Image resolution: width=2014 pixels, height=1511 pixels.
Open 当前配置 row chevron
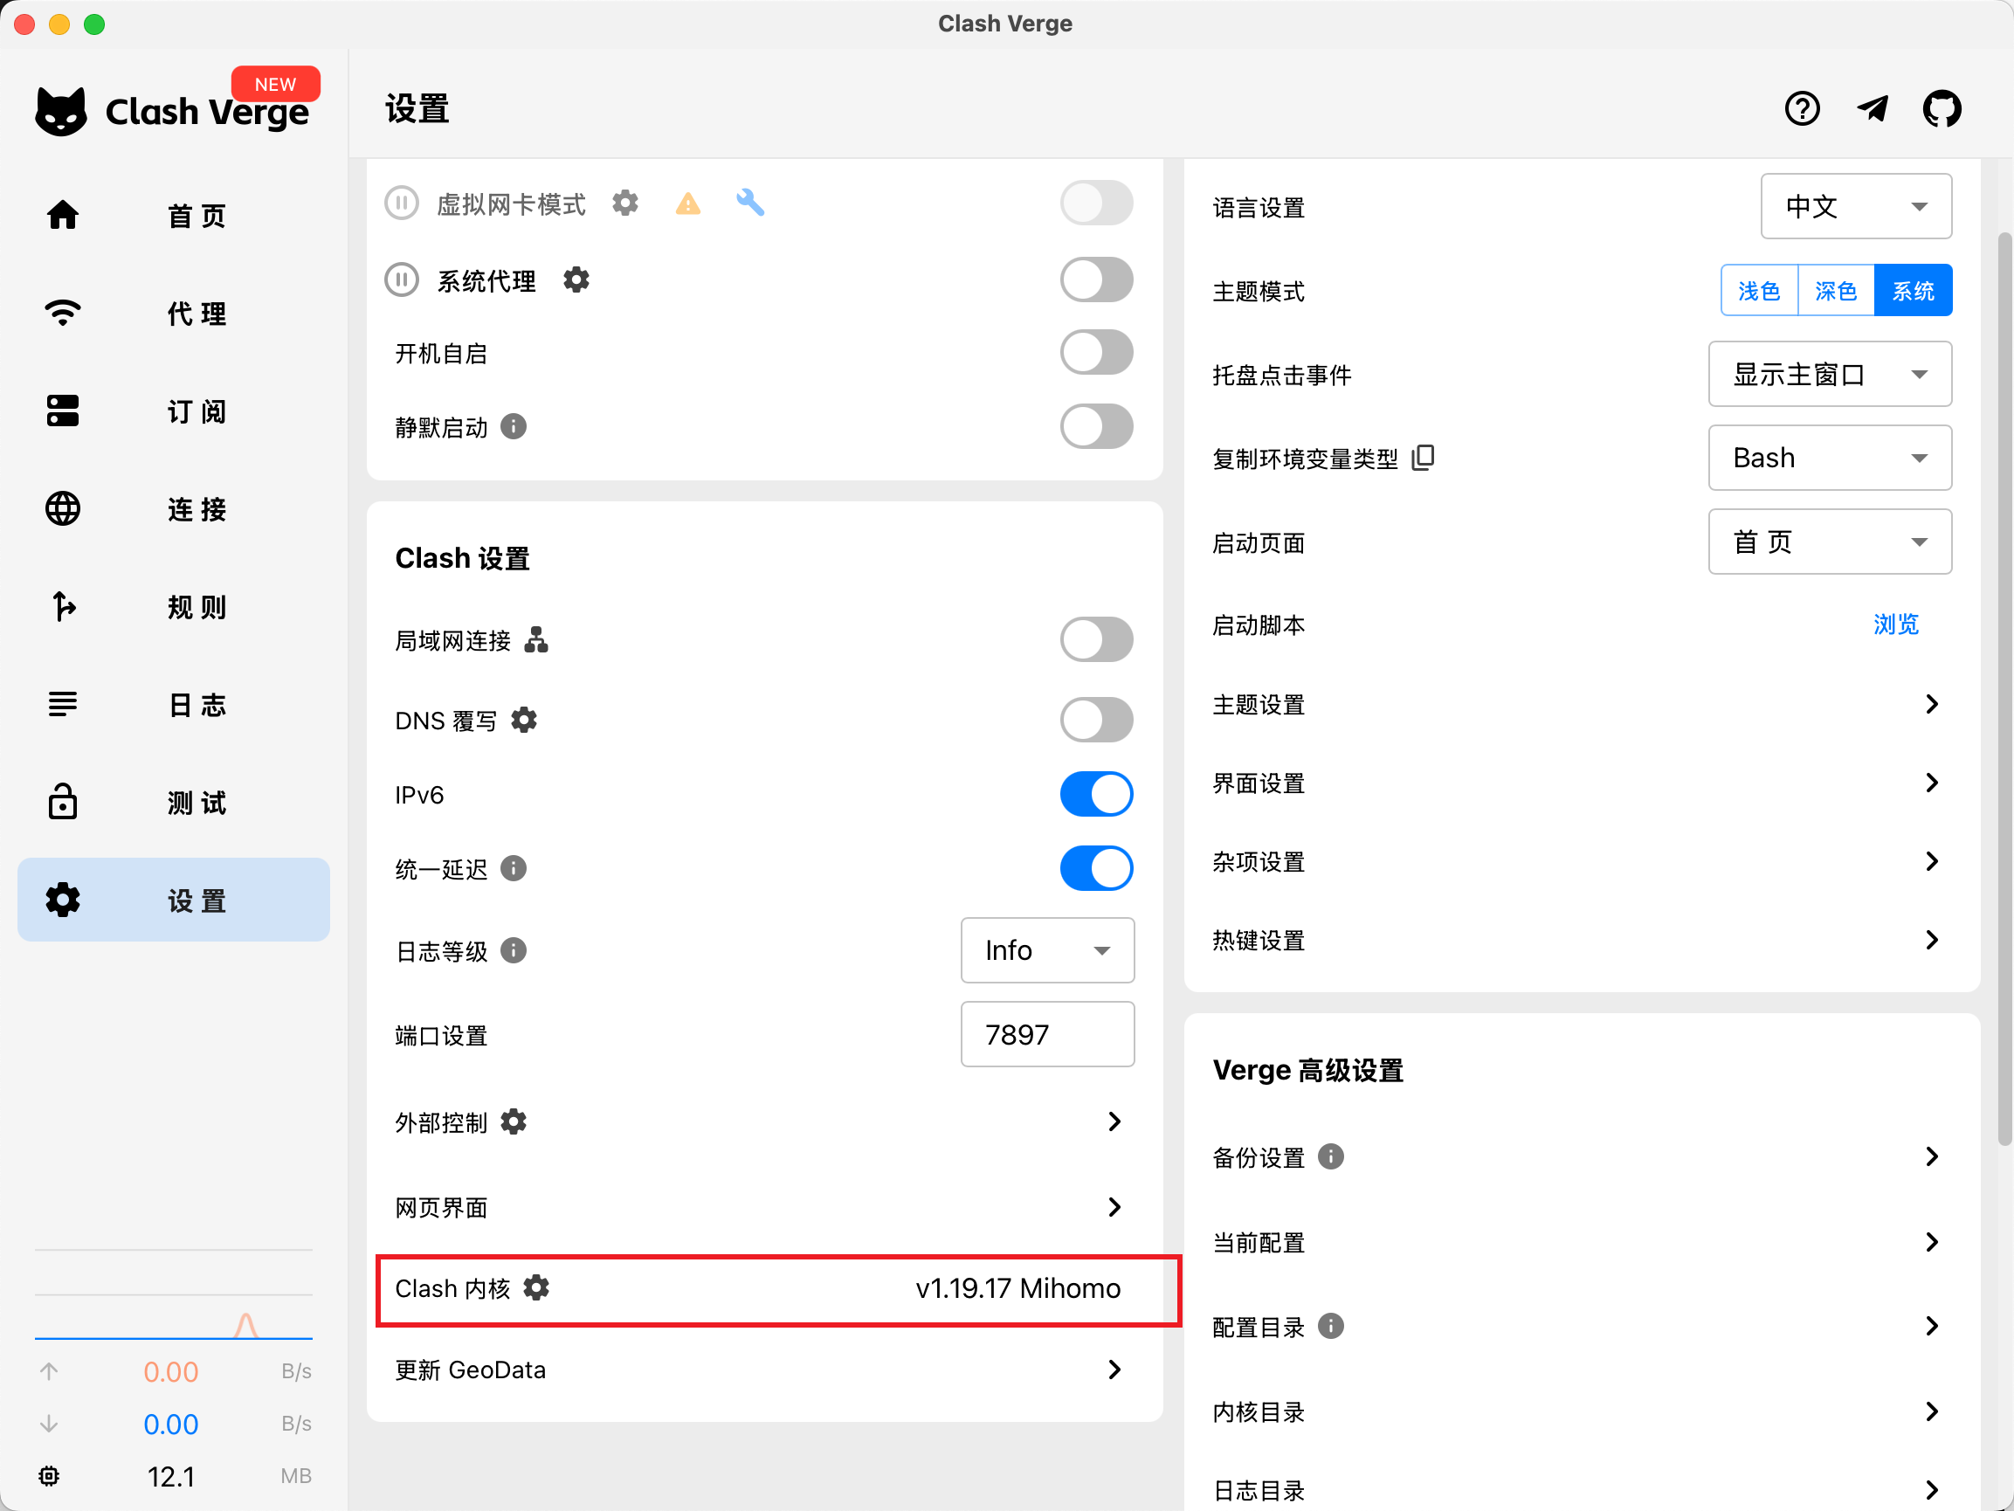click(1932, 1241)
